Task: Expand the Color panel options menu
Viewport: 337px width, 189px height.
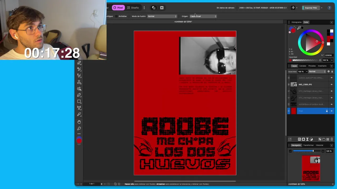Action: click(331, 22)
